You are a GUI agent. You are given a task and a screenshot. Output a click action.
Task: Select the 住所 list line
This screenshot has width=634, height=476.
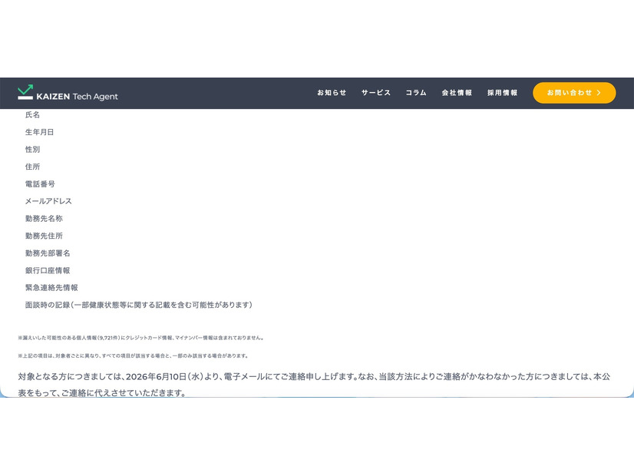click(33, 167)
